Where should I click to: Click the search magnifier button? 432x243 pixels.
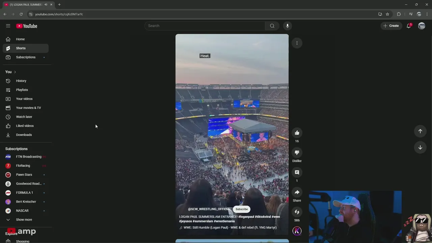tap(272, 26)
